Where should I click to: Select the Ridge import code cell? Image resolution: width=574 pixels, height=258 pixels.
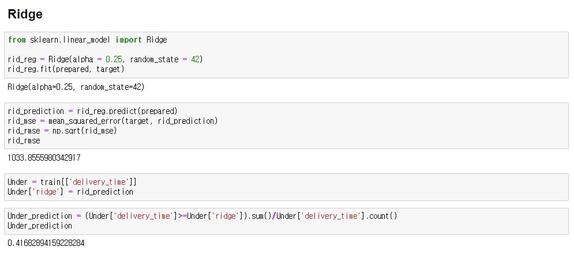tap(286, 55)
